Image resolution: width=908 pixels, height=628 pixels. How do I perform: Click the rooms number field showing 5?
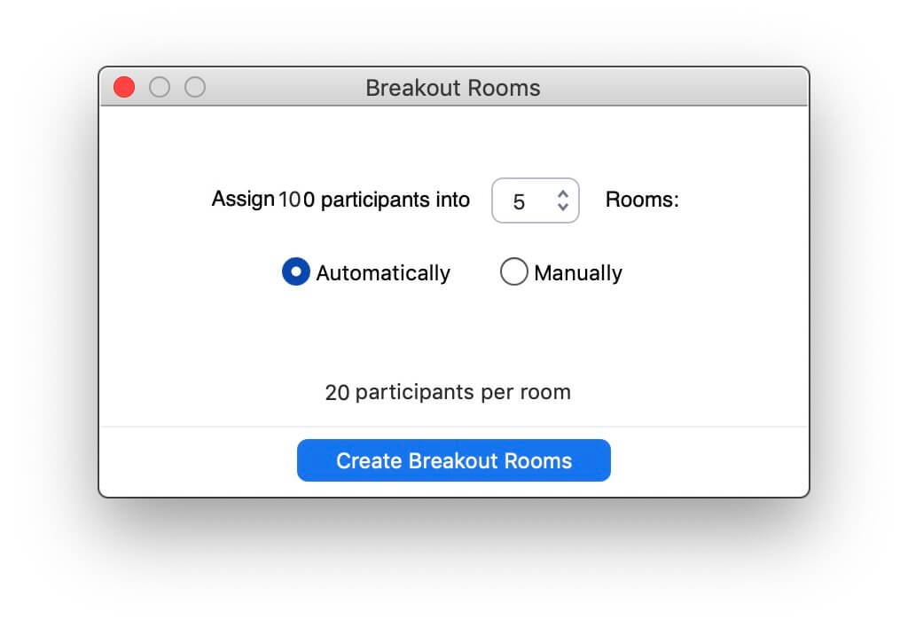[535, 200]
